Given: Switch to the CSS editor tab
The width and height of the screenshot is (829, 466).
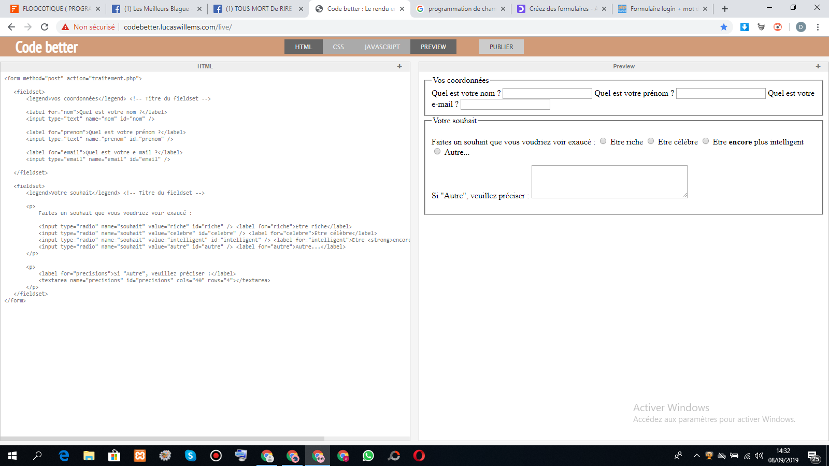Looking at the screenshot, I should coord(338,47).
